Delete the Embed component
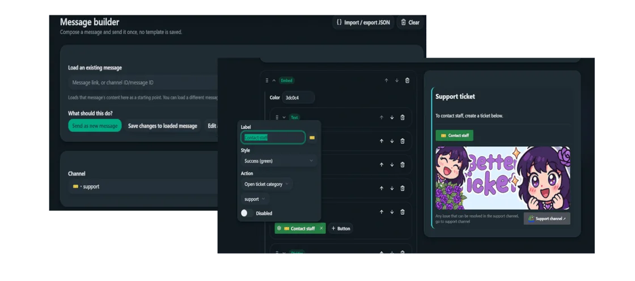The image size is (635, 281). coord(408,80)
